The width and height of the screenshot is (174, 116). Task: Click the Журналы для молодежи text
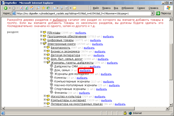coord(72,74)
